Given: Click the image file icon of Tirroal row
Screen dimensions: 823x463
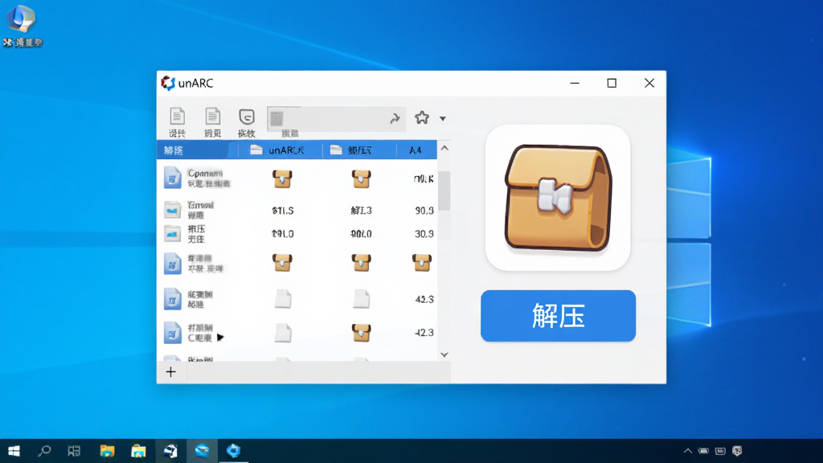Looking at the screenshot, I should point(172,210).
